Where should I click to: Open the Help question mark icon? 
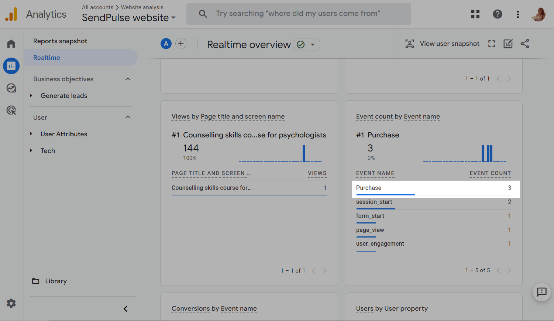[498, 14]
